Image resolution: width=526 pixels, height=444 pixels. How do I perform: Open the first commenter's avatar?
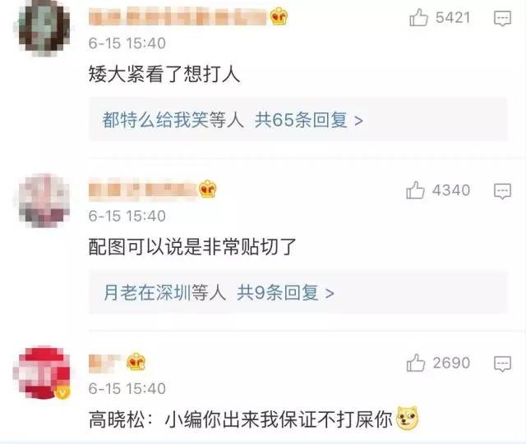click(x=44, y=28)
